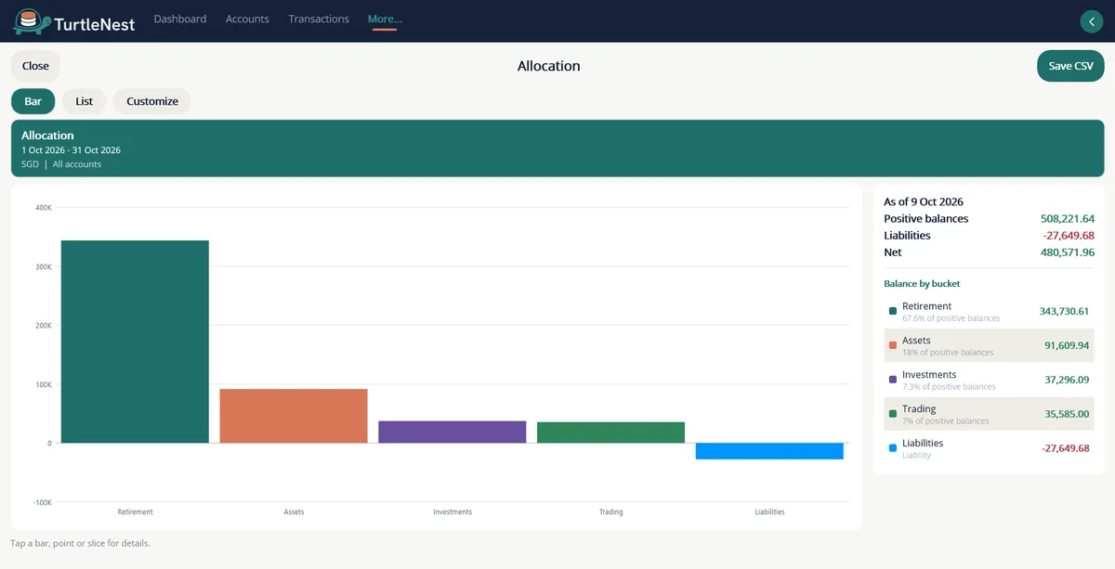The height and width of the screenshot is (569, 1115).
Task: Open the More... navigation menu
Action: pyautogui.click(x=385, y=19)
